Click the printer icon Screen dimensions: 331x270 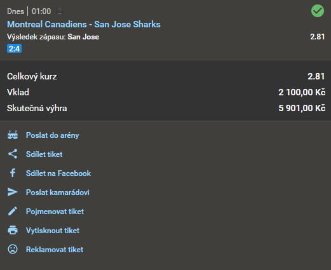13,230
